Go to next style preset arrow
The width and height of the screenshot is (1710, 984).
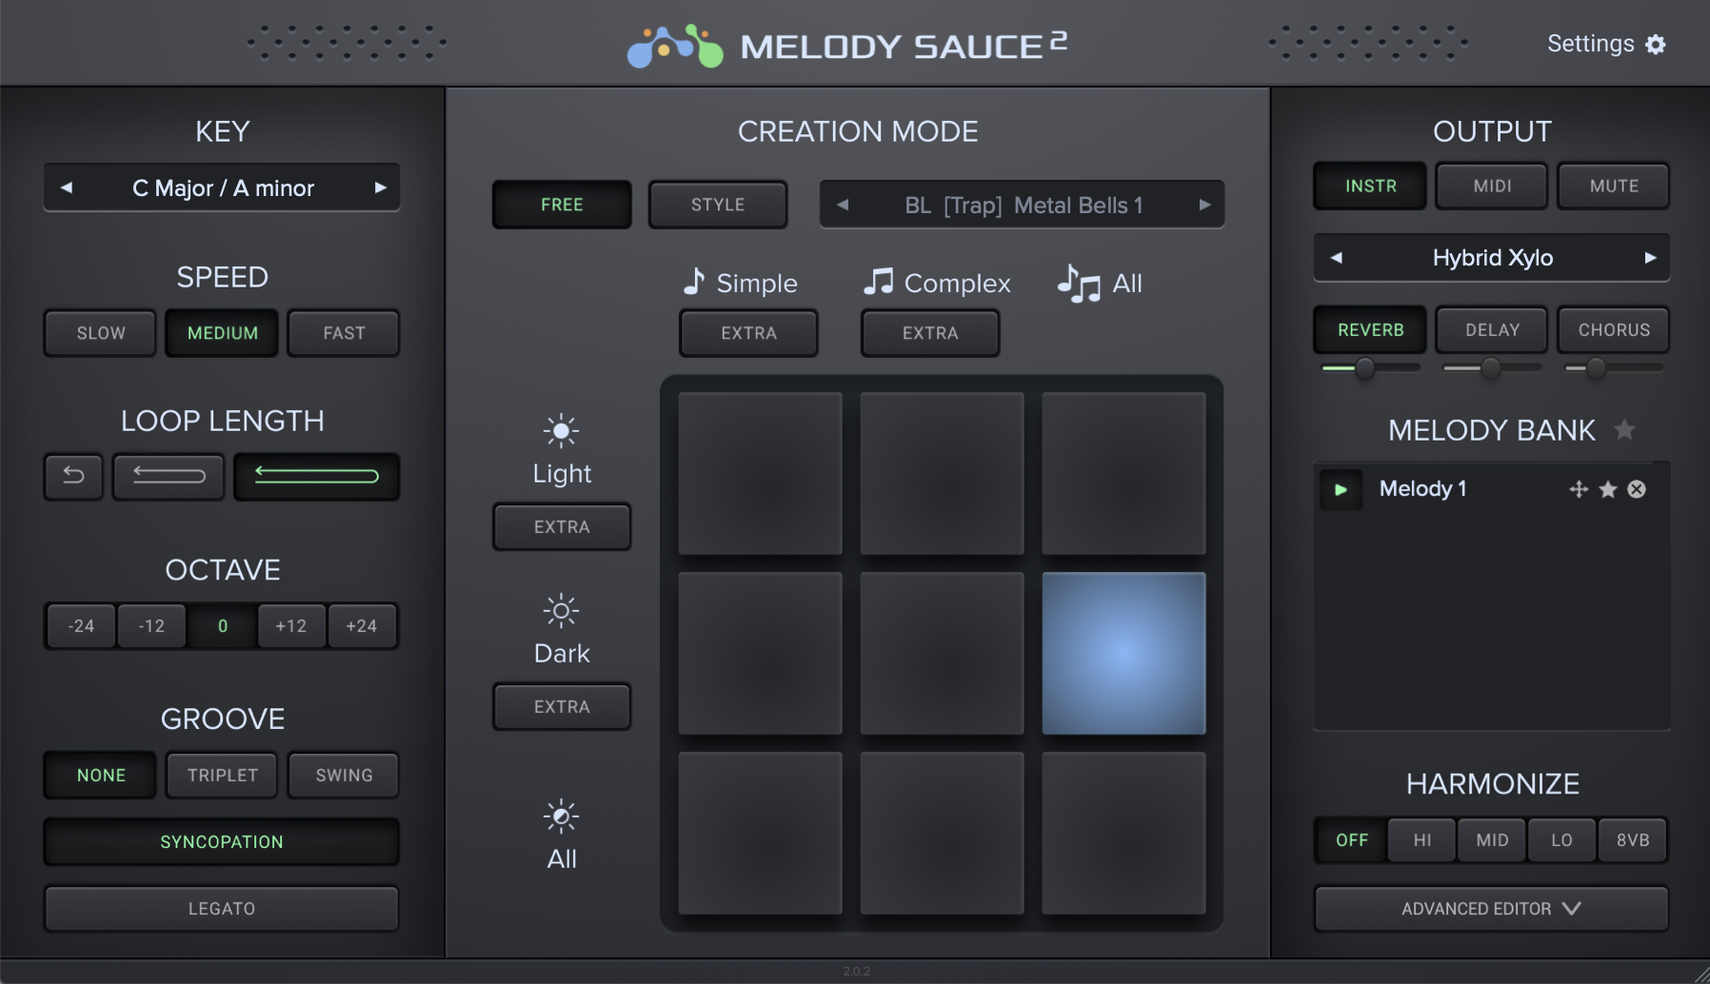coord(1204,205)
